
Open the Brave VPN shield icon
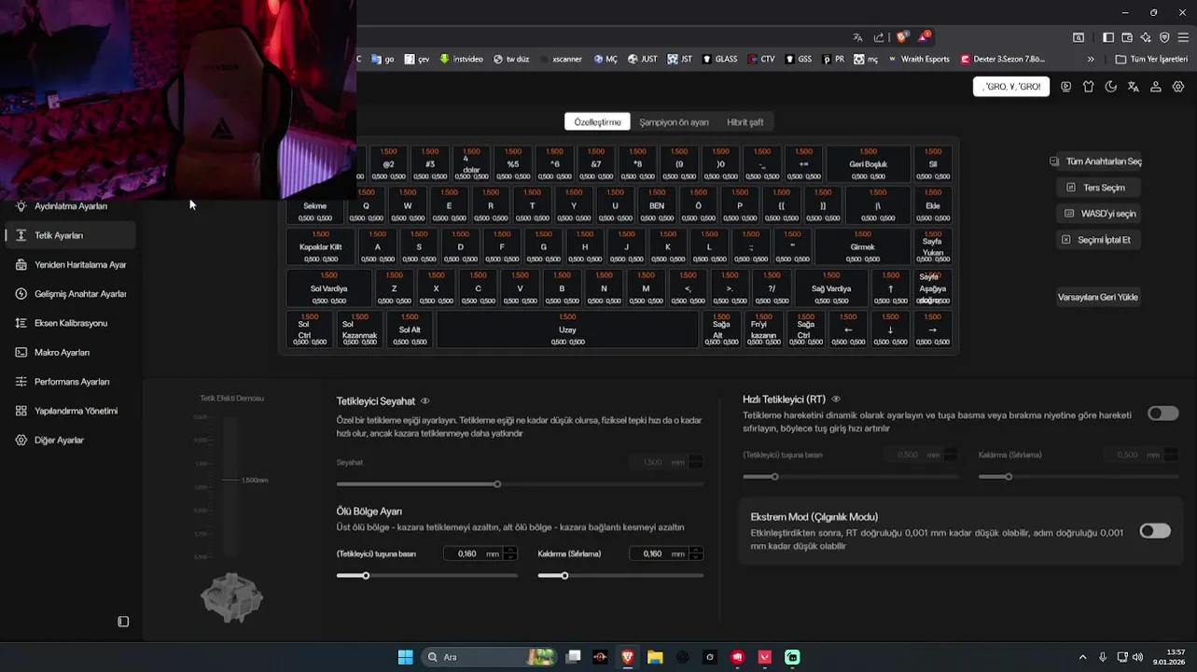pos(1164,37)
